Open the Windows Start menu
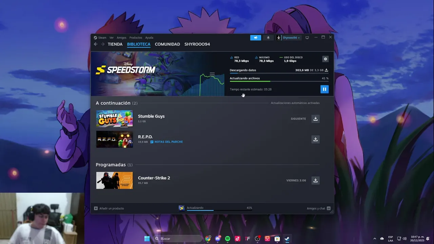 [x=147, y=239]
